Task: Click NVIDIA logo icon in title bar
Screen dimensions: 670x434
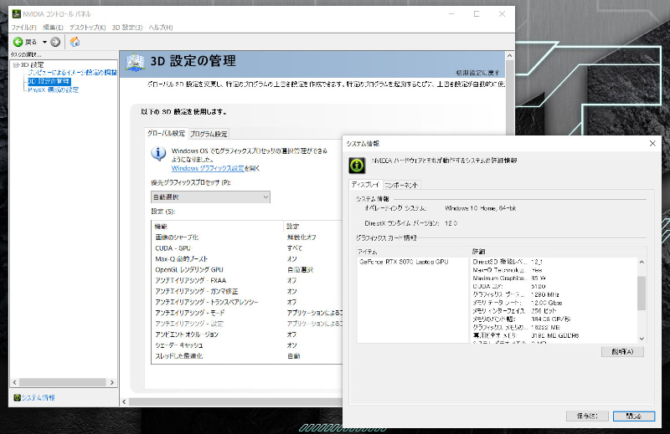Action: [16, 13]
